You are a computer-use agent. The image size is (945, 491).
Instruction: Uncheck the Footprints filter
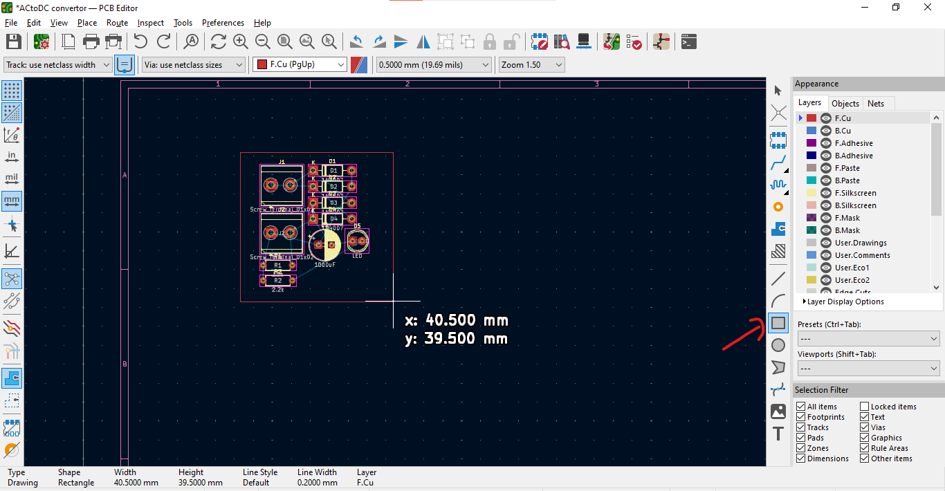tap(801, 417)
